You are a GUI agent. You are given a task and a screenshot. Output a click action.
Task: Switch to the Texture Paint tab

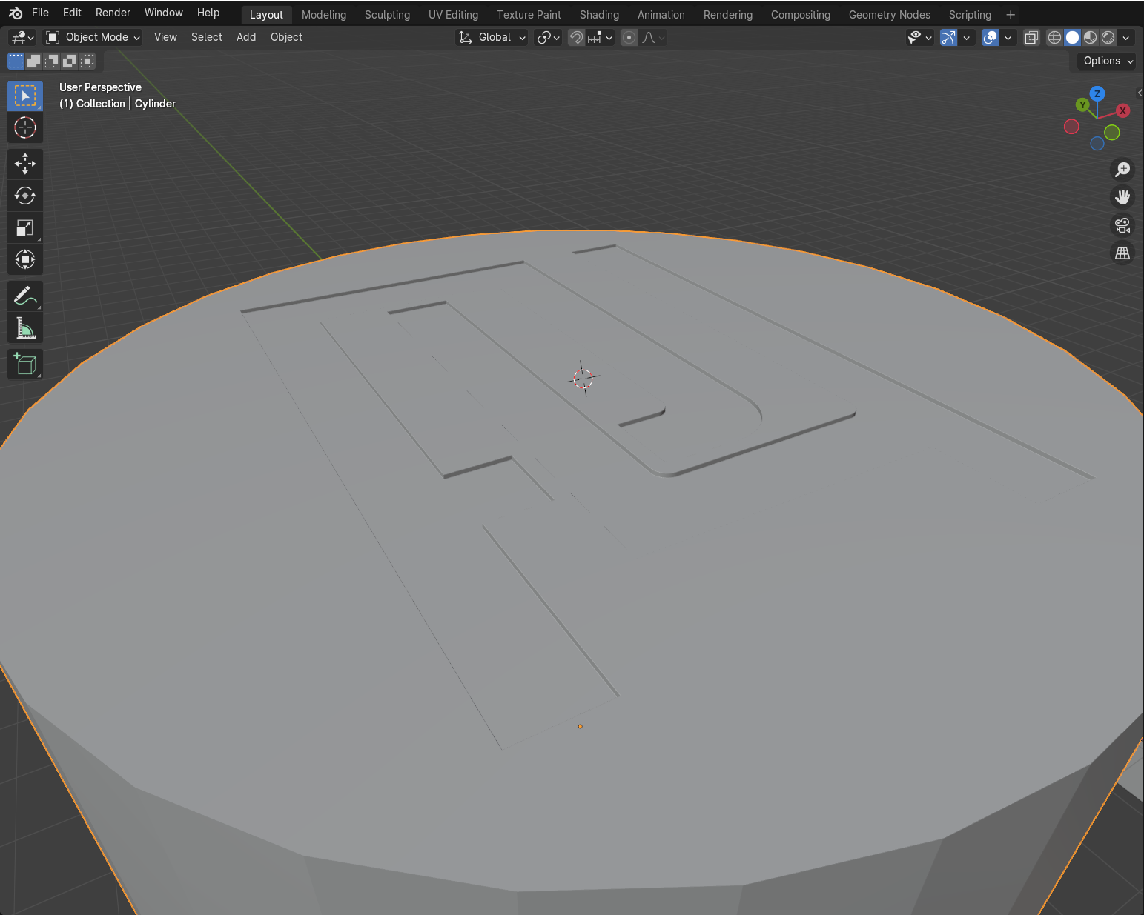pyautogui.click(x=529, y=15)
